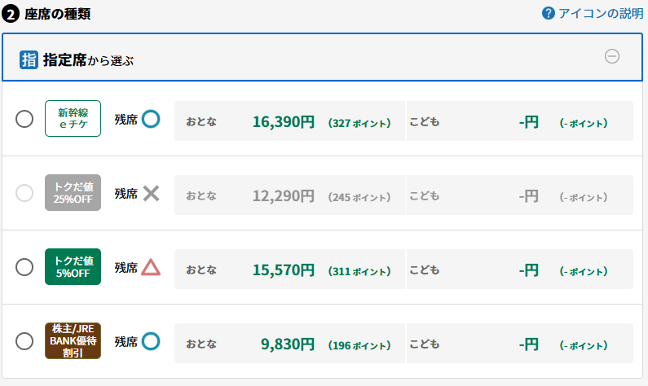The width and height of the screenshot is (648, 386).
Task: Click the blue 指 reserved seat icon
Action: coord(29,59)
